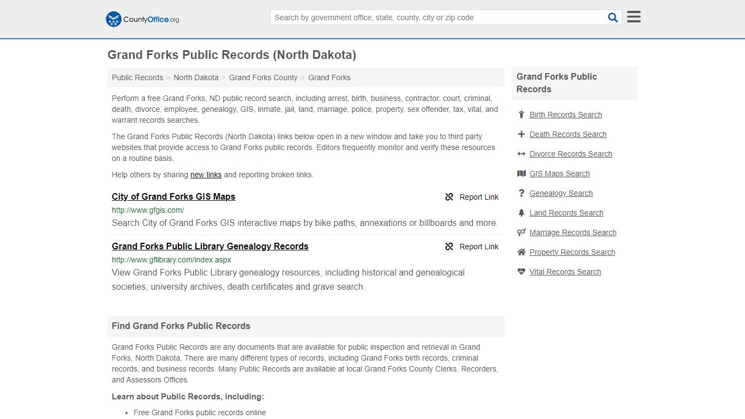Viewport: 745px width, 419px height.
Task: Click the page title Grand Forks Public Records
Action: 232,55
